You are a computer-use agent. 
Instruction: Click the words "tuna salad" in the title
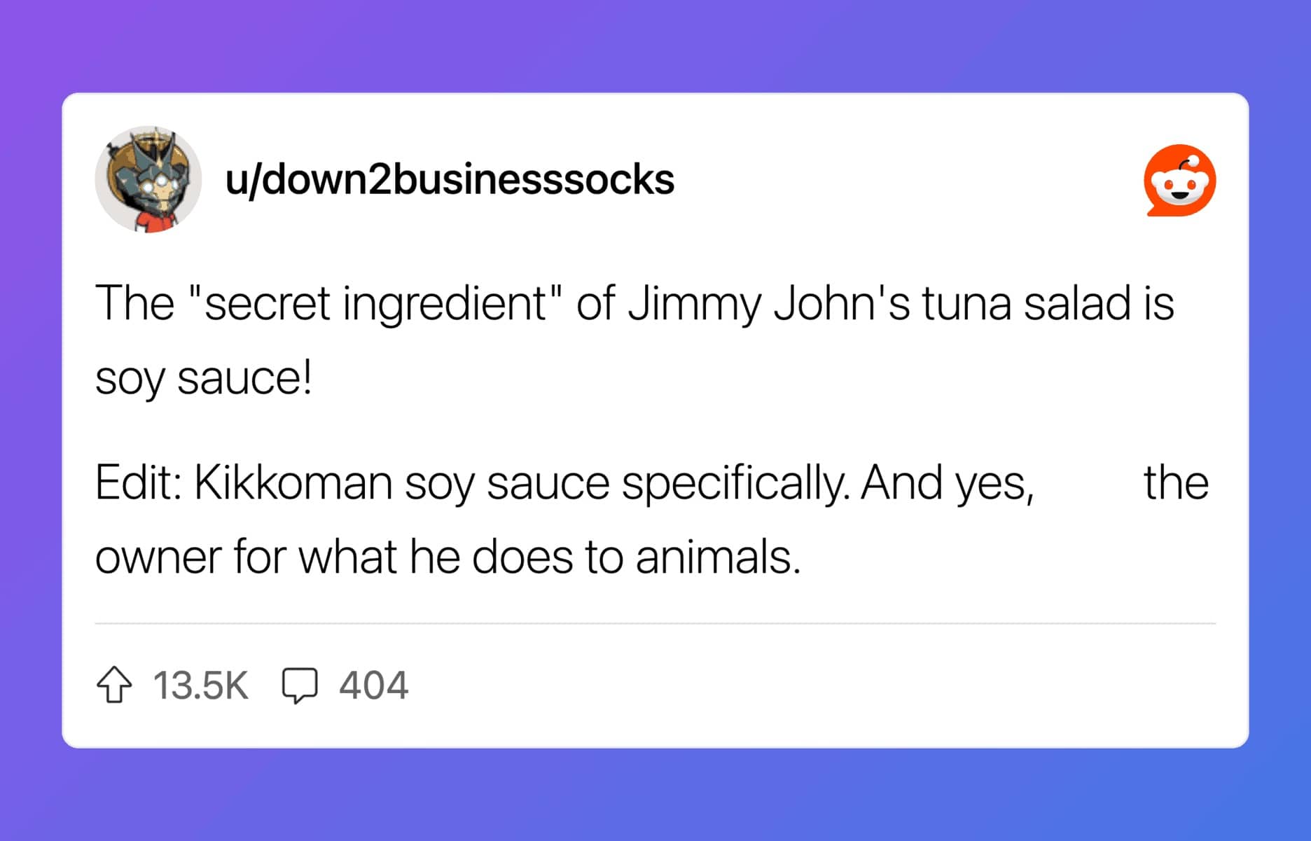point(1027,304)
